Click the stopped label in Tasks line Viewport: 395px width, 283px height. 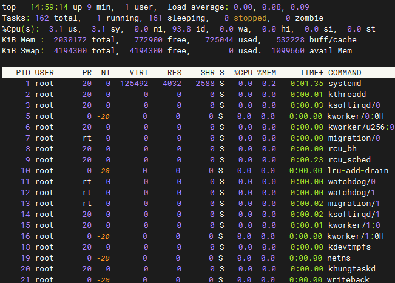click(x=250, y=18)
